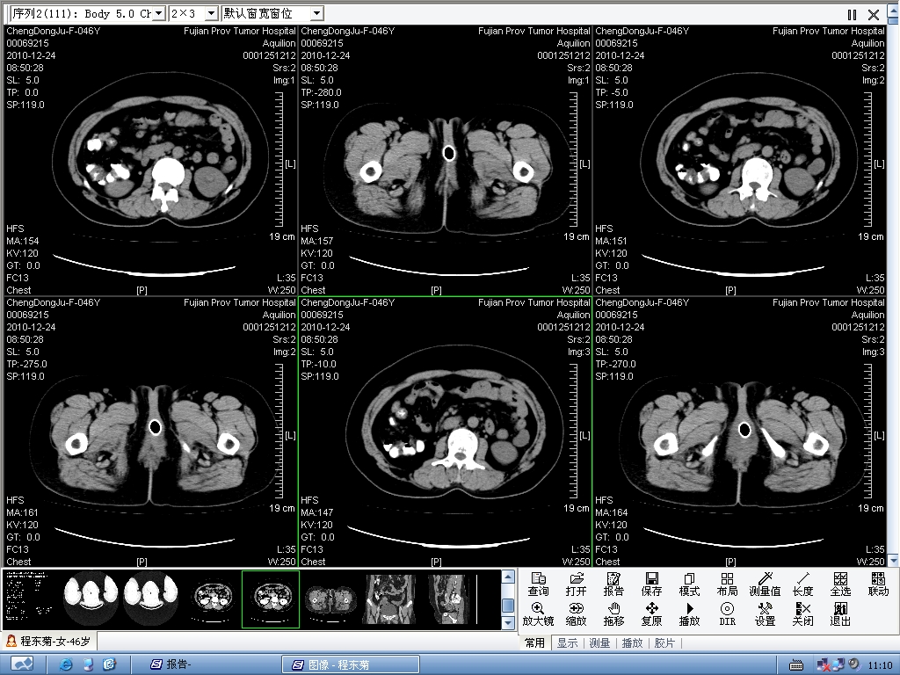Select the 缩放 zoom tool
The height and width of the screenshot is (675, 900).
(x=576, y=614)
